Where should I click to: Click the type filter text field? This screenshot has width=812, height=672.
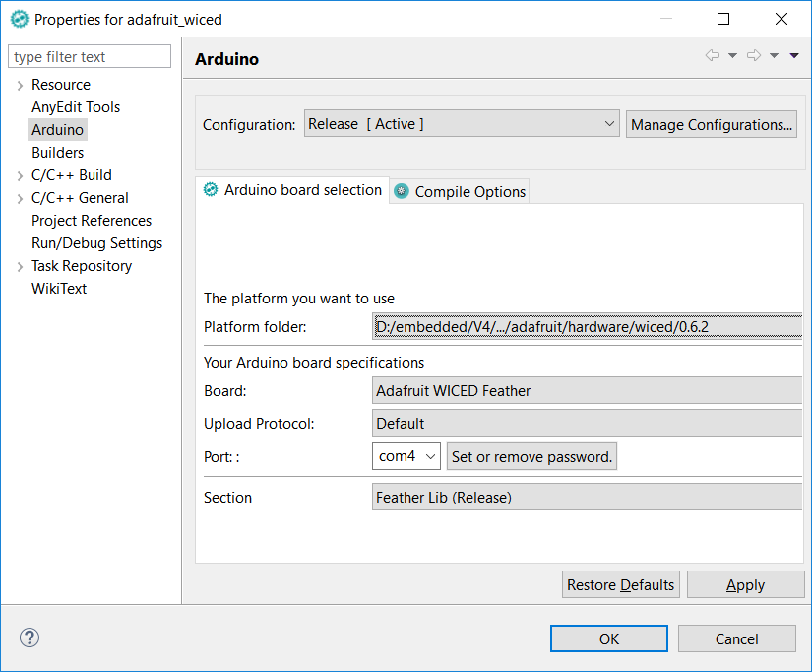89,56
